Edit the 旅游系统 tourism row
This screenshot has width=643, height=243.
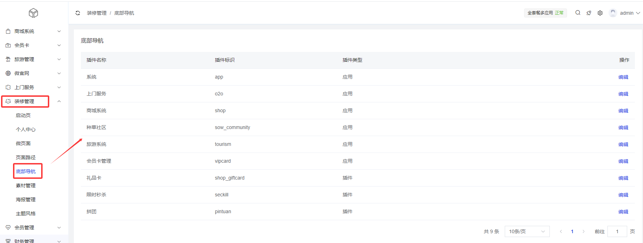click(x=623, y=144)
